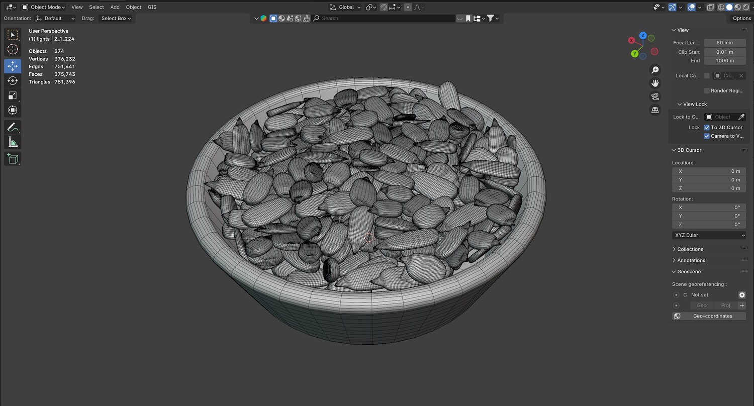This screenshot has height=406, width=754.
Task: Activate the Transform tool
Action: coord(13,110)
